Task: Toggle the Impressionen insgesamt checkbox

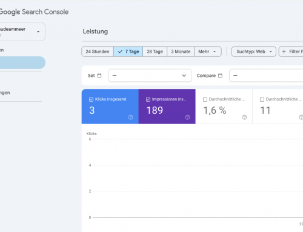Action: 148,99
